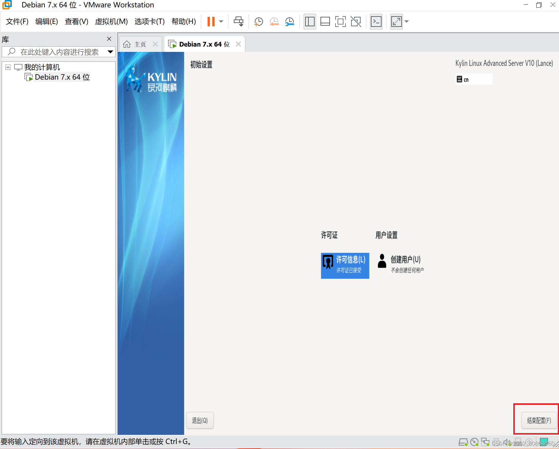Click the 结束配置(F) finish configuration button
Screen dimensions: 559x449
[x=539, y=420]
